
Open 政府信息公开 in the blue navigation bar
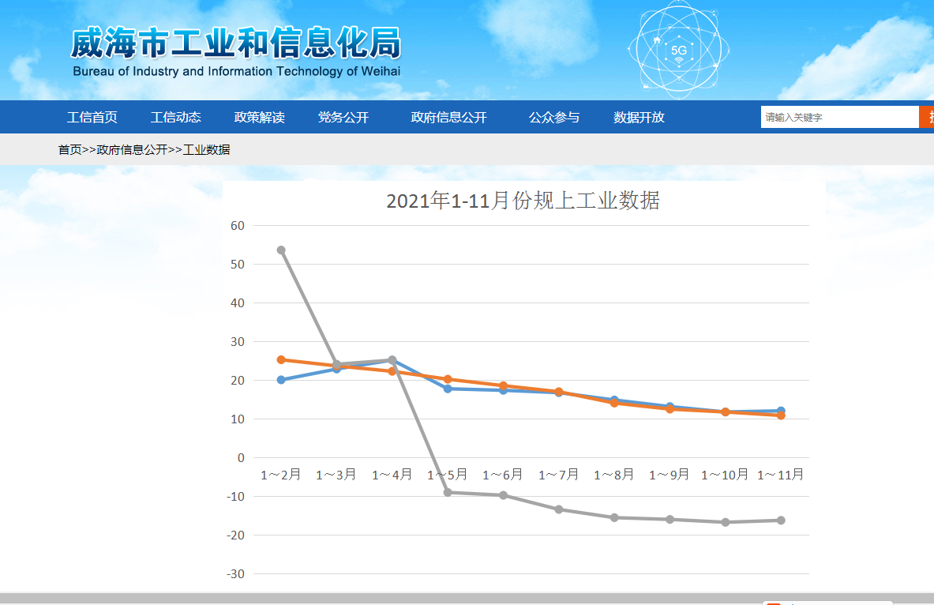(x=448, y=117)
